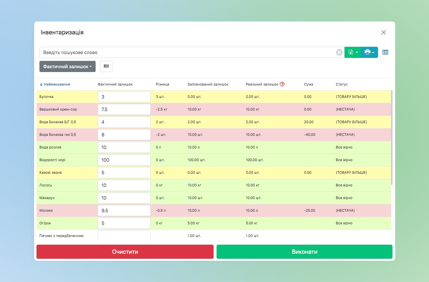429x282 pixels.
Task: Close the Інвентаризація dialog
Action: [x=383, y=32]
